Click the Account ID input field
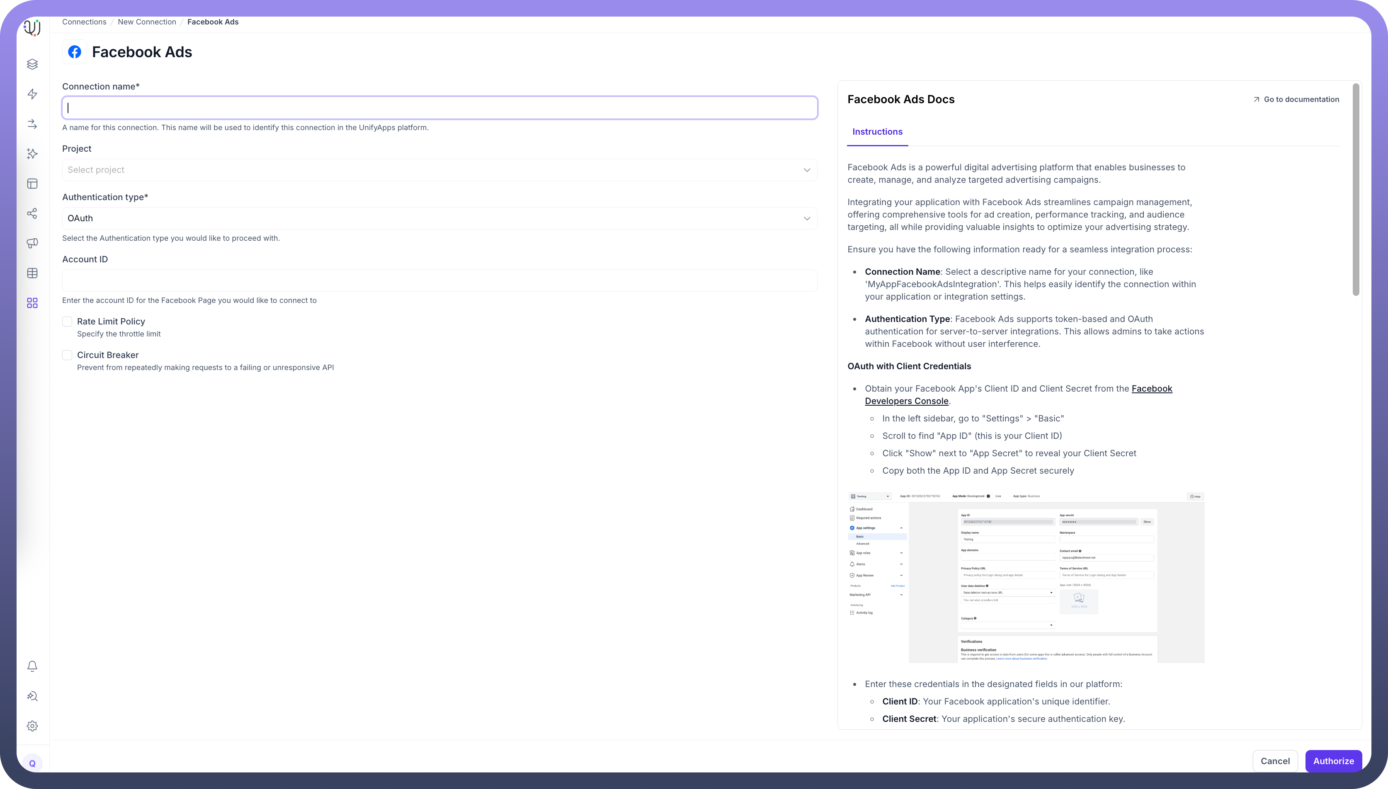Image resolution: width=1388 pixels, height=789 pixels. 439,281
